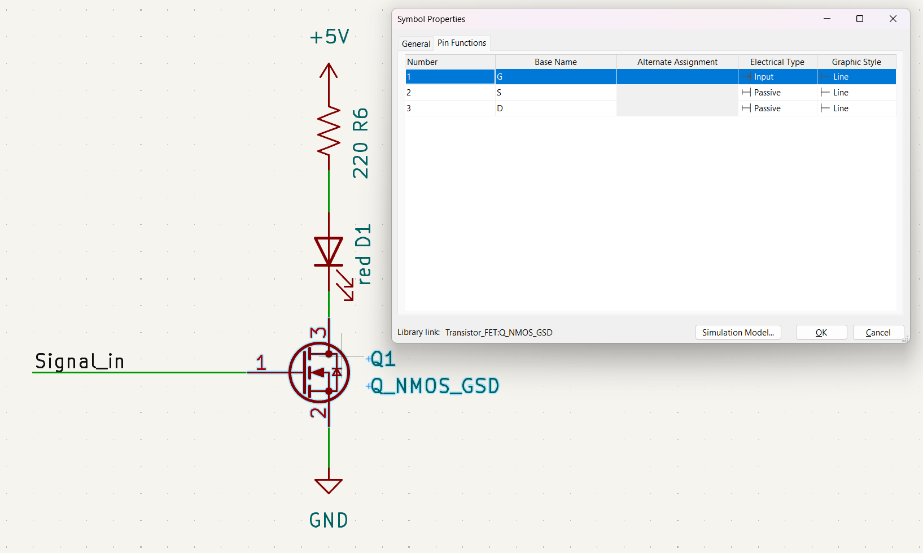923x553 pixels.
Task: Click the Input electrical type icon for pin 1
Action: [x=746, y=77]
